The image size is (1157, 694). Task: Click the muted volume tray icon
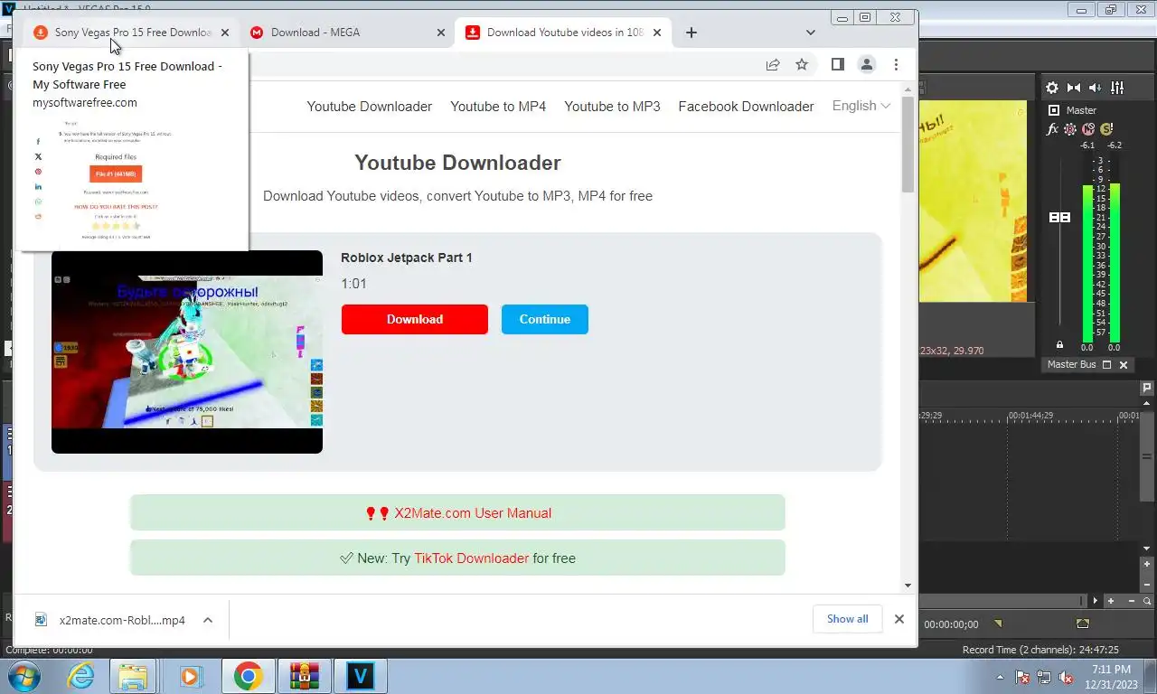click(1067, 676)
